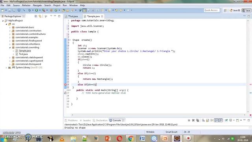The width and height of the screenshot is (252, 142).
Task: Toggle Mark Occurrences in toolbar
Action: [x=84, y=10]
